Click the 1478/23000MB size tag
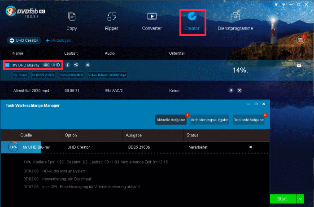The image size is (314, 207). (71, 75)
